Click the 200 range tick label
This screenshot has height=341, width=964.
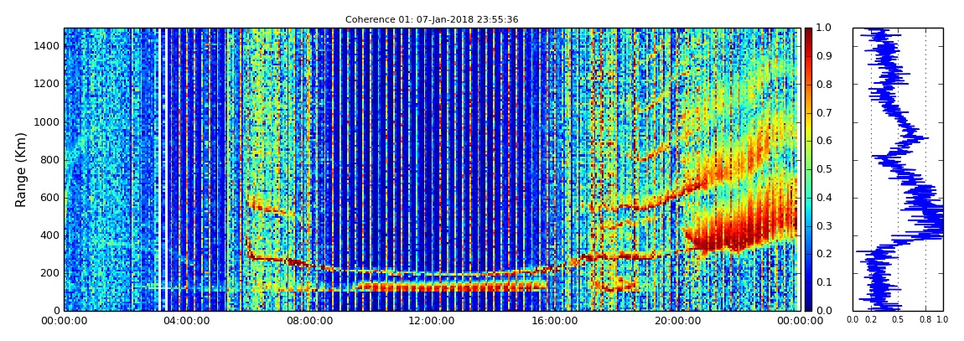click(49, 273)
